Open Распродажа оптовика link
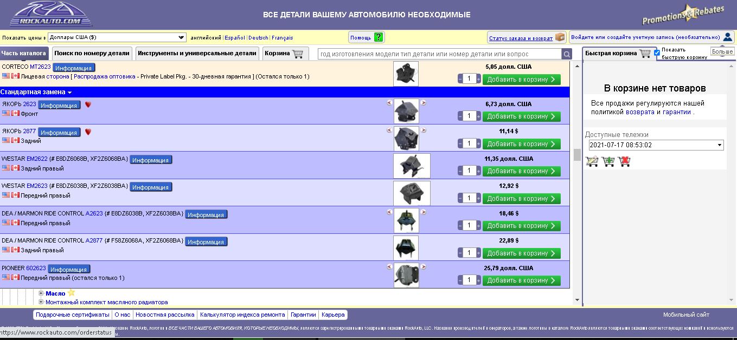This screenshot has width=737, height=340. pos(105,76)
